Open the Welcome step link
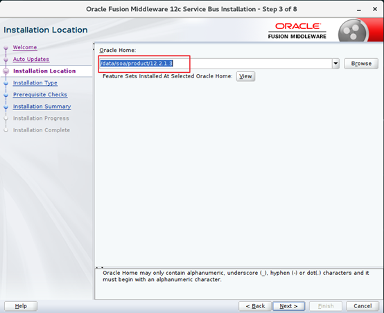Viewport: 384px width, 313px height. 25,47
